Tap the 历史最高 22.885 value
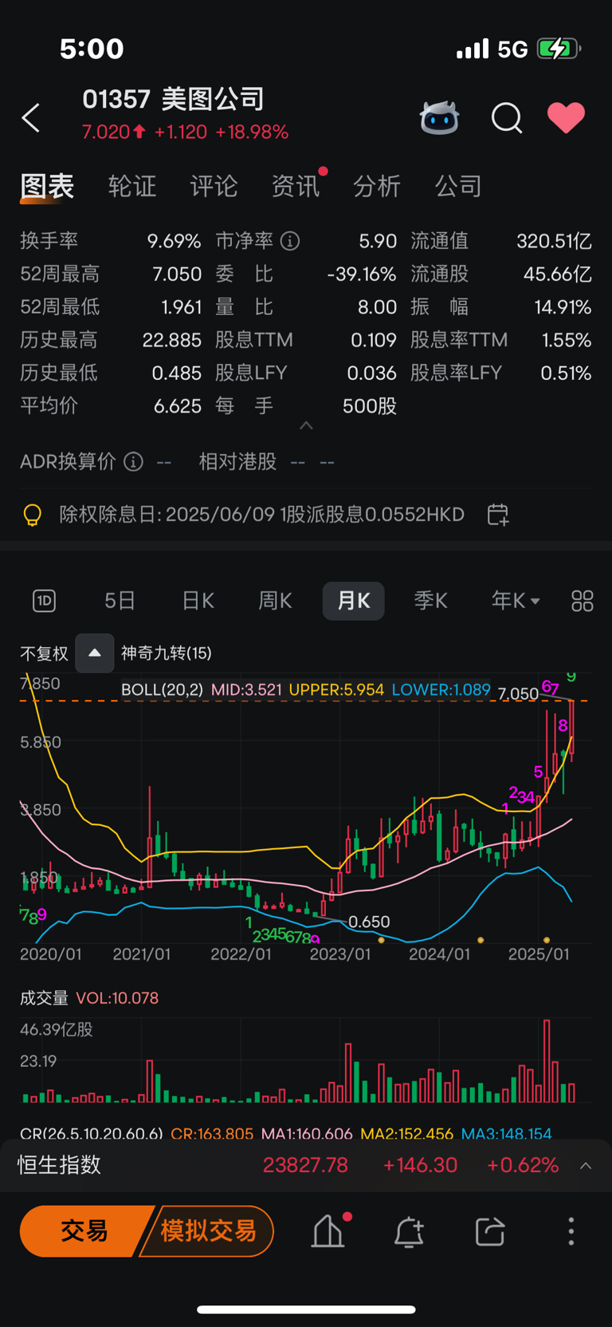The height and width of the screenshot is (1327, 612). [x=171, y=340]
